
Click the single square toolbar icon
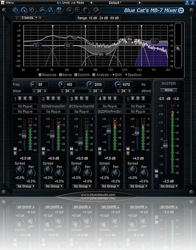[78, 10]
